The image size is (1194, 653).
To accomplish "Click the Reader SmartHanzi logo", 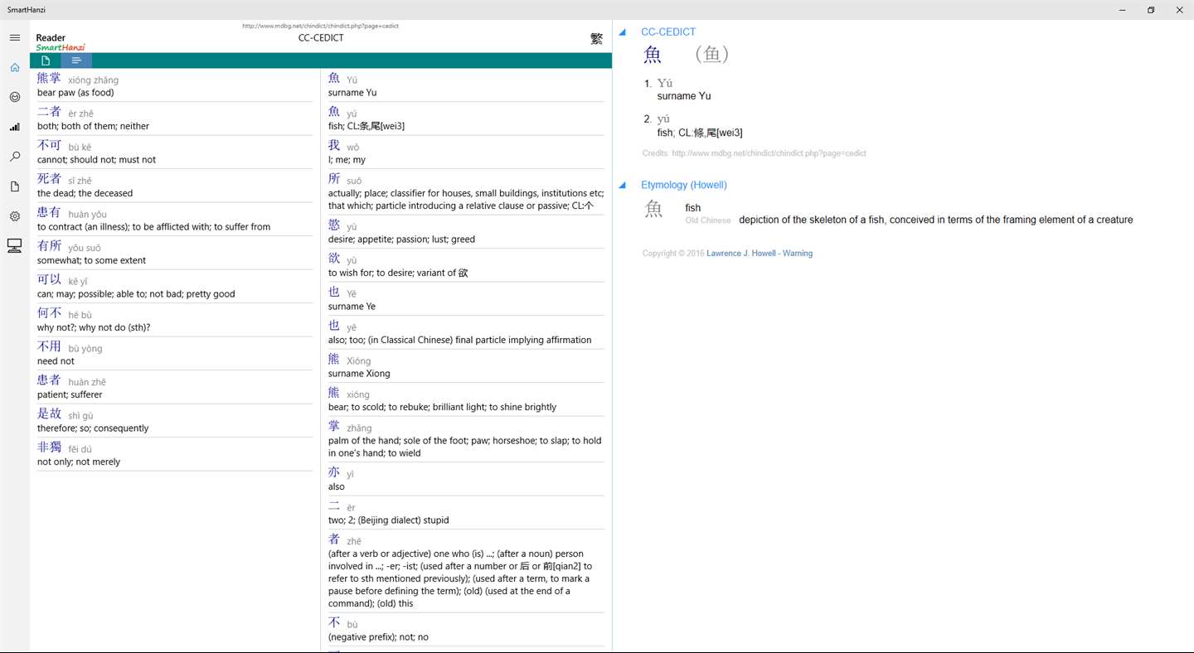I will tap(61, 42).
